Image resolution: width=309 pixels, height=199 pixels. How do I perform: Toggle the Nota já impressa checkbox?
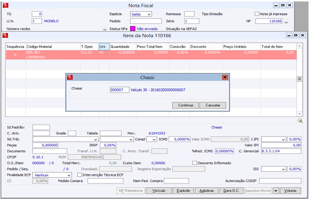pyautogui.click(x=257, y=14)
